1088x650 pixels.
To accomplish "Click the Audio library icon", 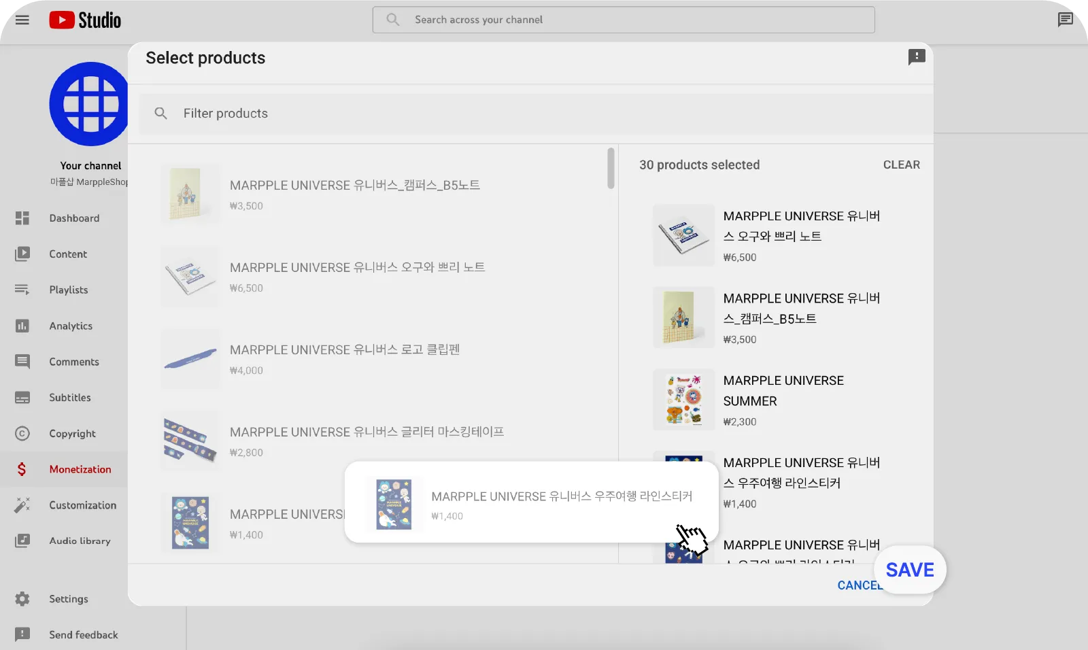I will click(22, 541).
